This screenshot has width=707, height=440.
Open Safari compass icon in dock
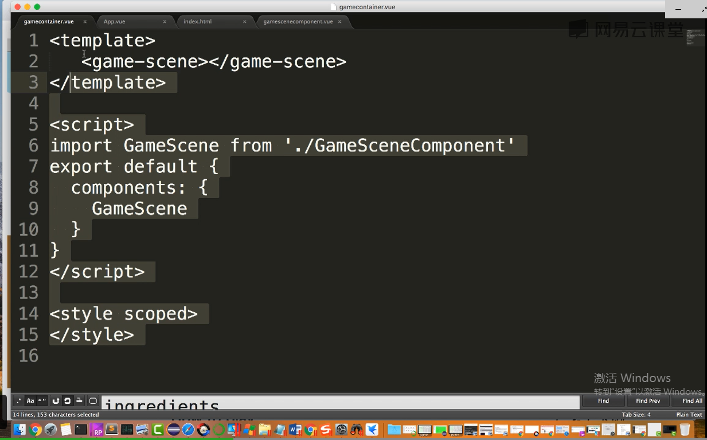(189, 430)
